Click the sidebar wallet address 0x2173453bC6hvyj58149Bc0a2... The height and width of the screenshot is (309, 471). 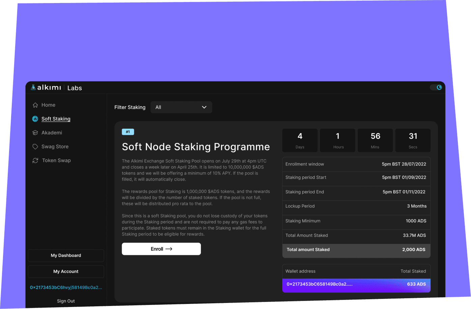coord(66,287)
